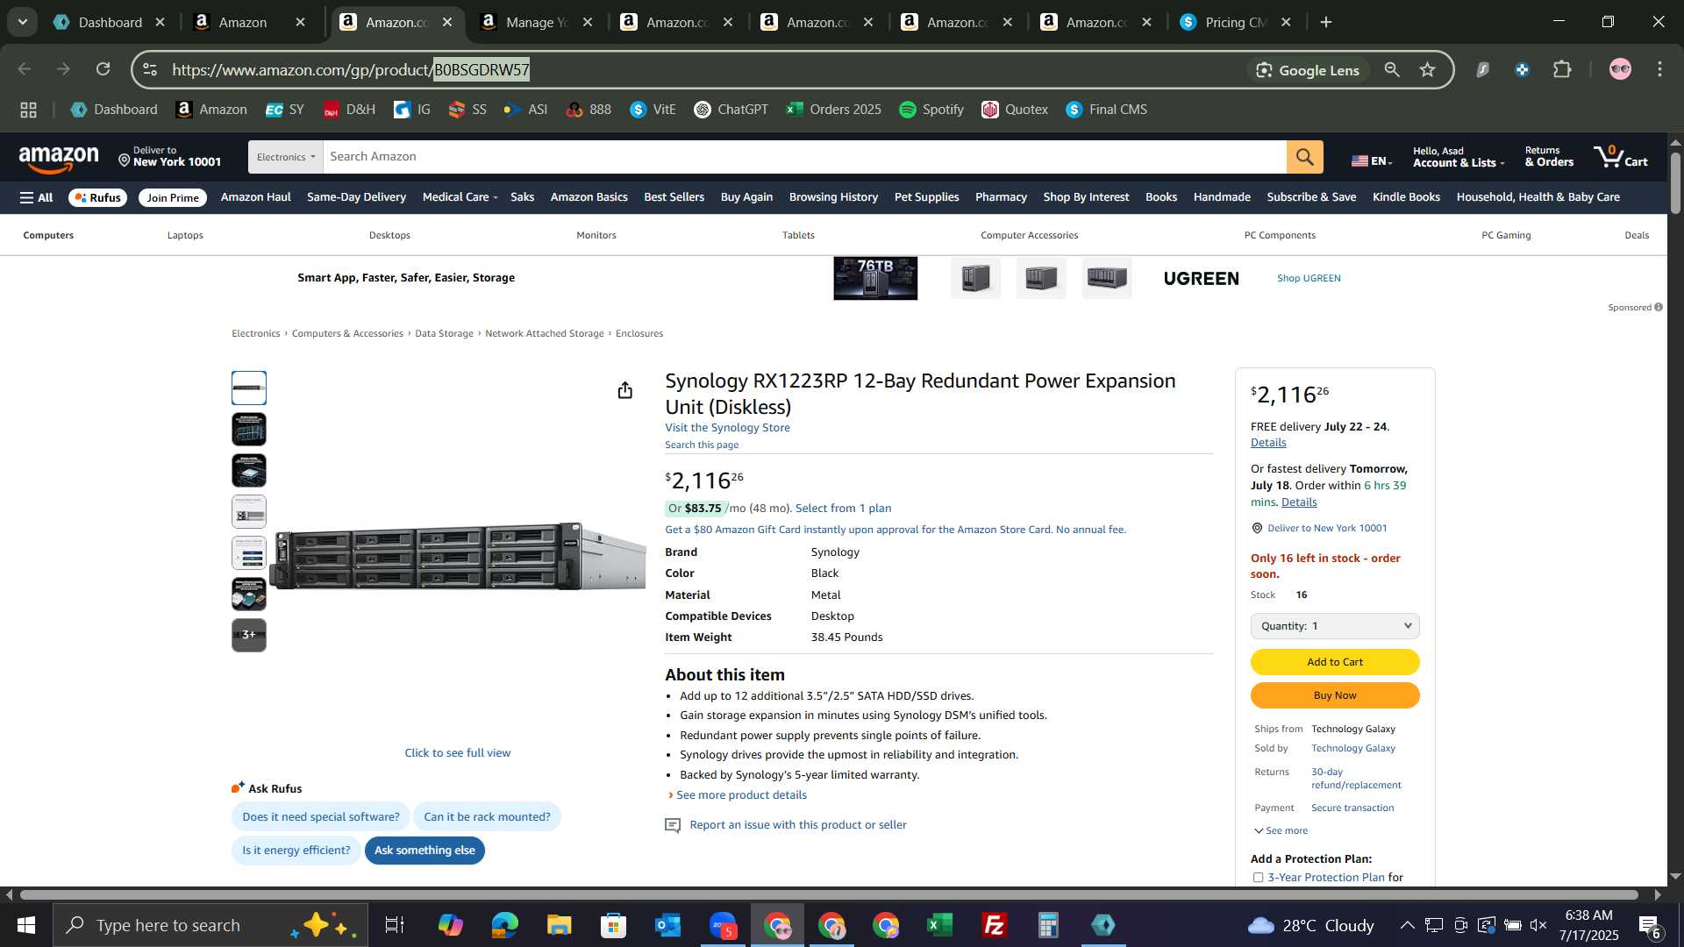Click the Buy Now button
This screenshot has width=1684, height=947.
point(1334,695)
